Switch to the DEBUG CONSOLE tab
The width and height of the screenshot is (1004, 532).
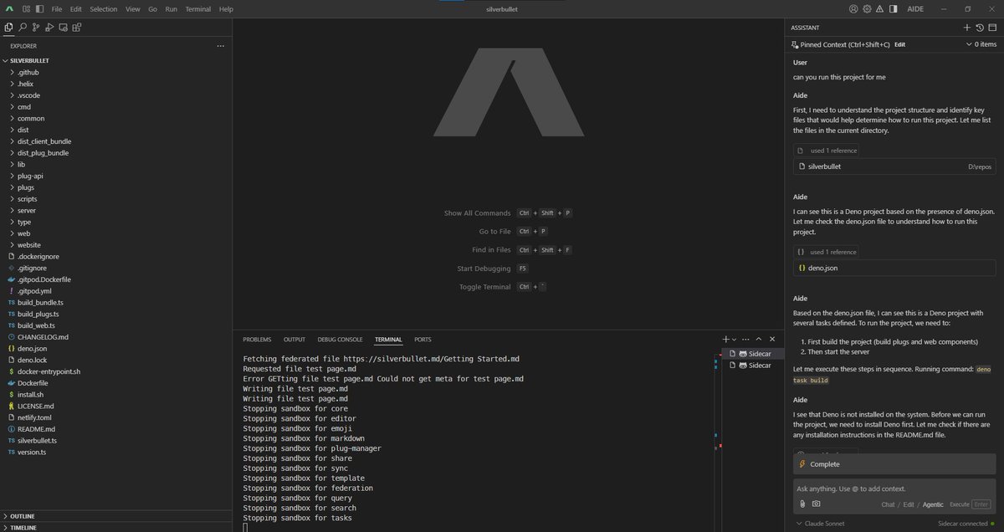[x=340, y=340]
